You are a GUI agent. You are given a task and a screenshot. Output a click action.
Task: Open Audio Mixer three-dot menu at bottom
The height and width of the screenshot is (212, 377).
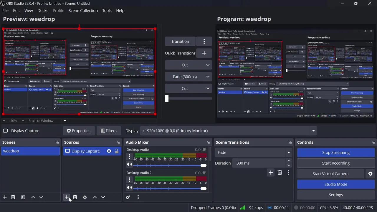pos(138,197)
